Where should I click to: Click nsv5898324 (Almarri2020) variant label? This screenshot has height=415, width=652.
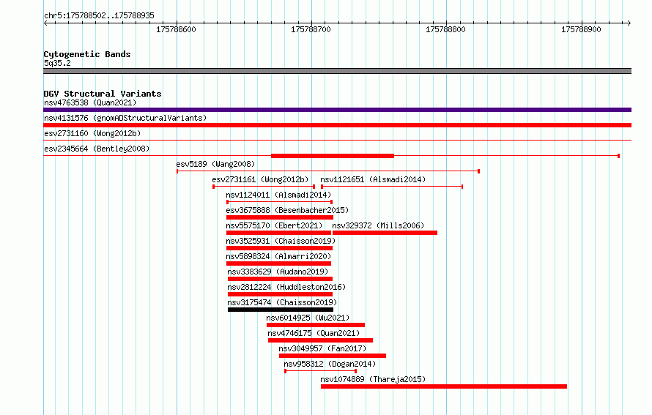(x=278, y=256)
